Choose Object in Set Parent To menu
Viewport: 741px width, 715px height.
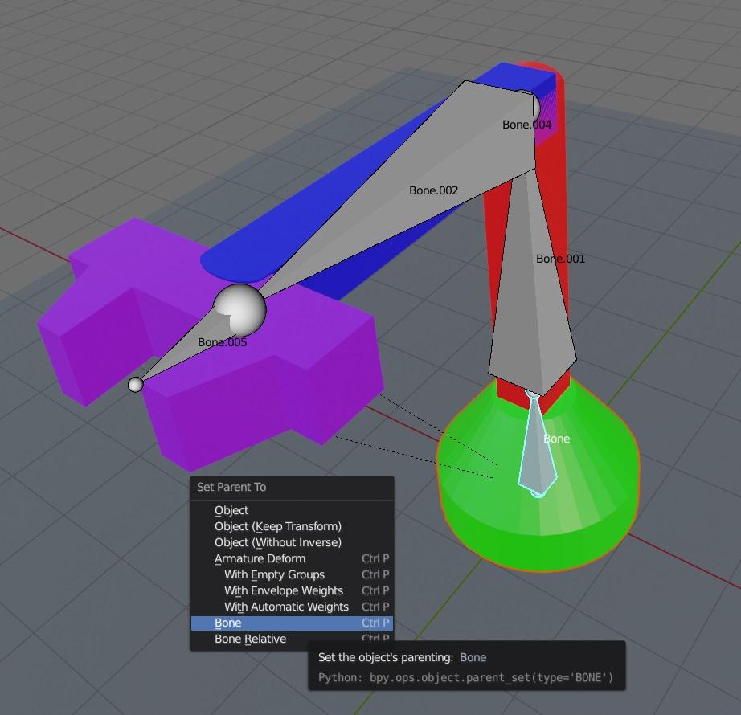[292, 510]
